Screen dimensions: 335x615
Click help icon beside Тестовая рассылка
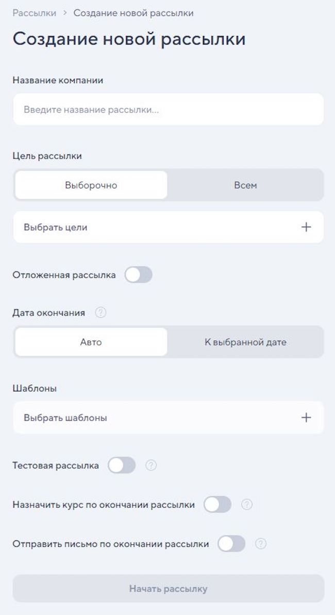click(x=151, y=465)
